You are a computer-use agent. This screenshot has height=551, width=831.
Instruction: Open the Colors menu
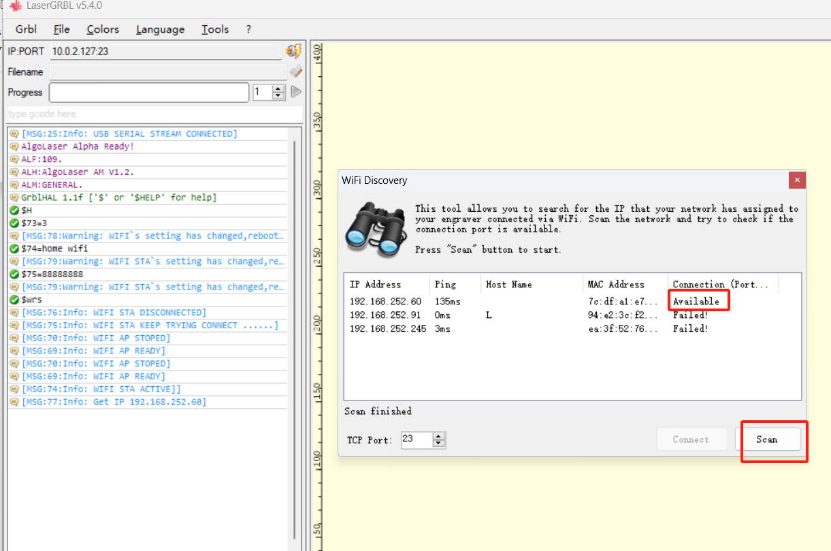click(x=103, y=29)
